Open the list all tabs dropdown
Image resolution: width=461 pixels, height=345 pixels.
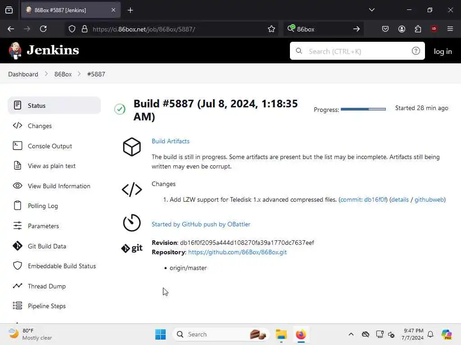371,10
